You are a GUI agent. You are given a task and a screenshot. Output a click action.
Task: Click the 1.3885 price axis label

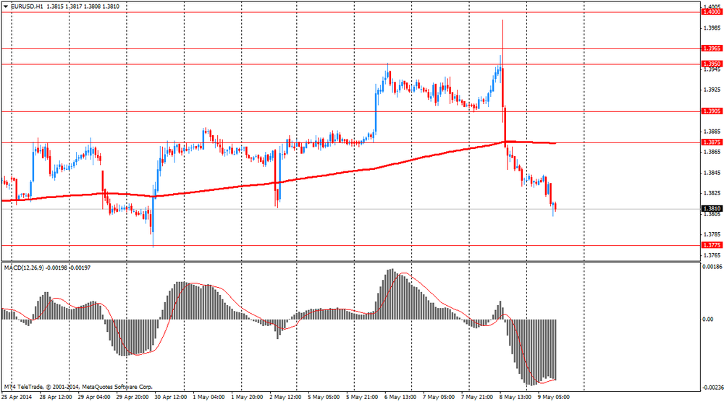click(x=712, y=132)
